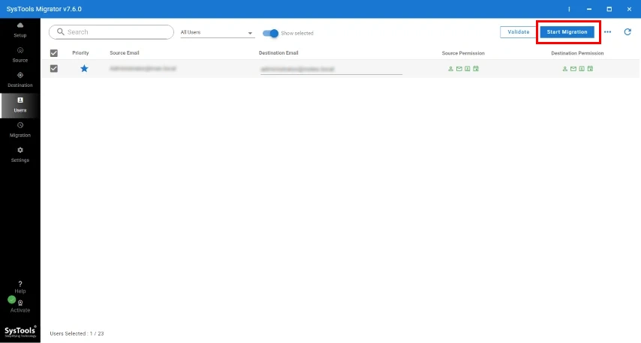Click the Start Migration button
641x343 pixels.
click(567, 31)
